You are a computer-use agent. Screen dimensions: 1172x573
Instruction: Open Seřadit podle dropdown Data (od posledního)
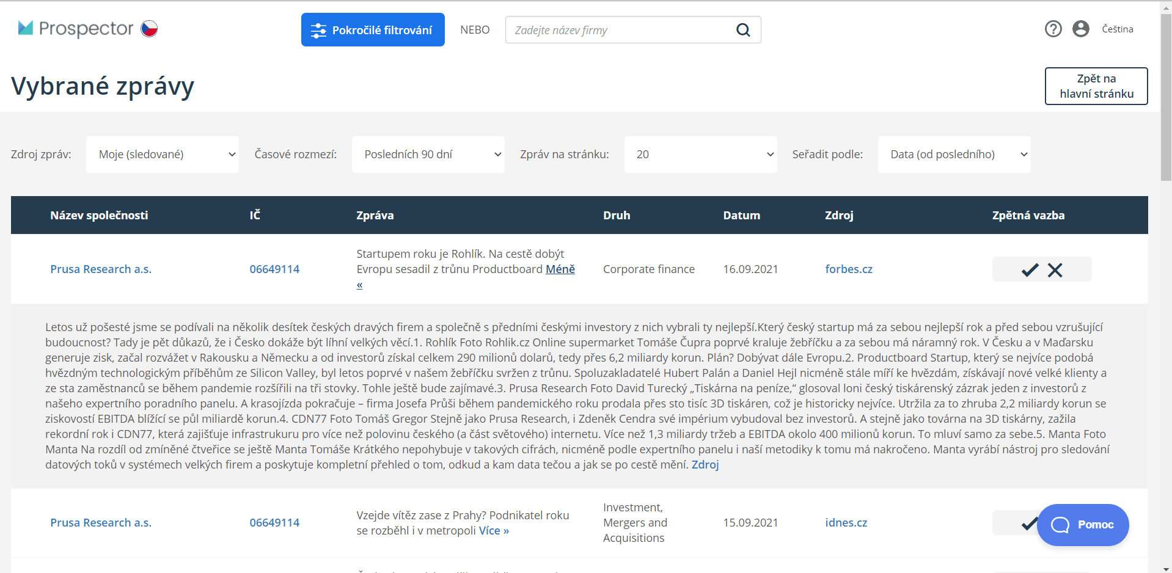(x=954, y=155)
